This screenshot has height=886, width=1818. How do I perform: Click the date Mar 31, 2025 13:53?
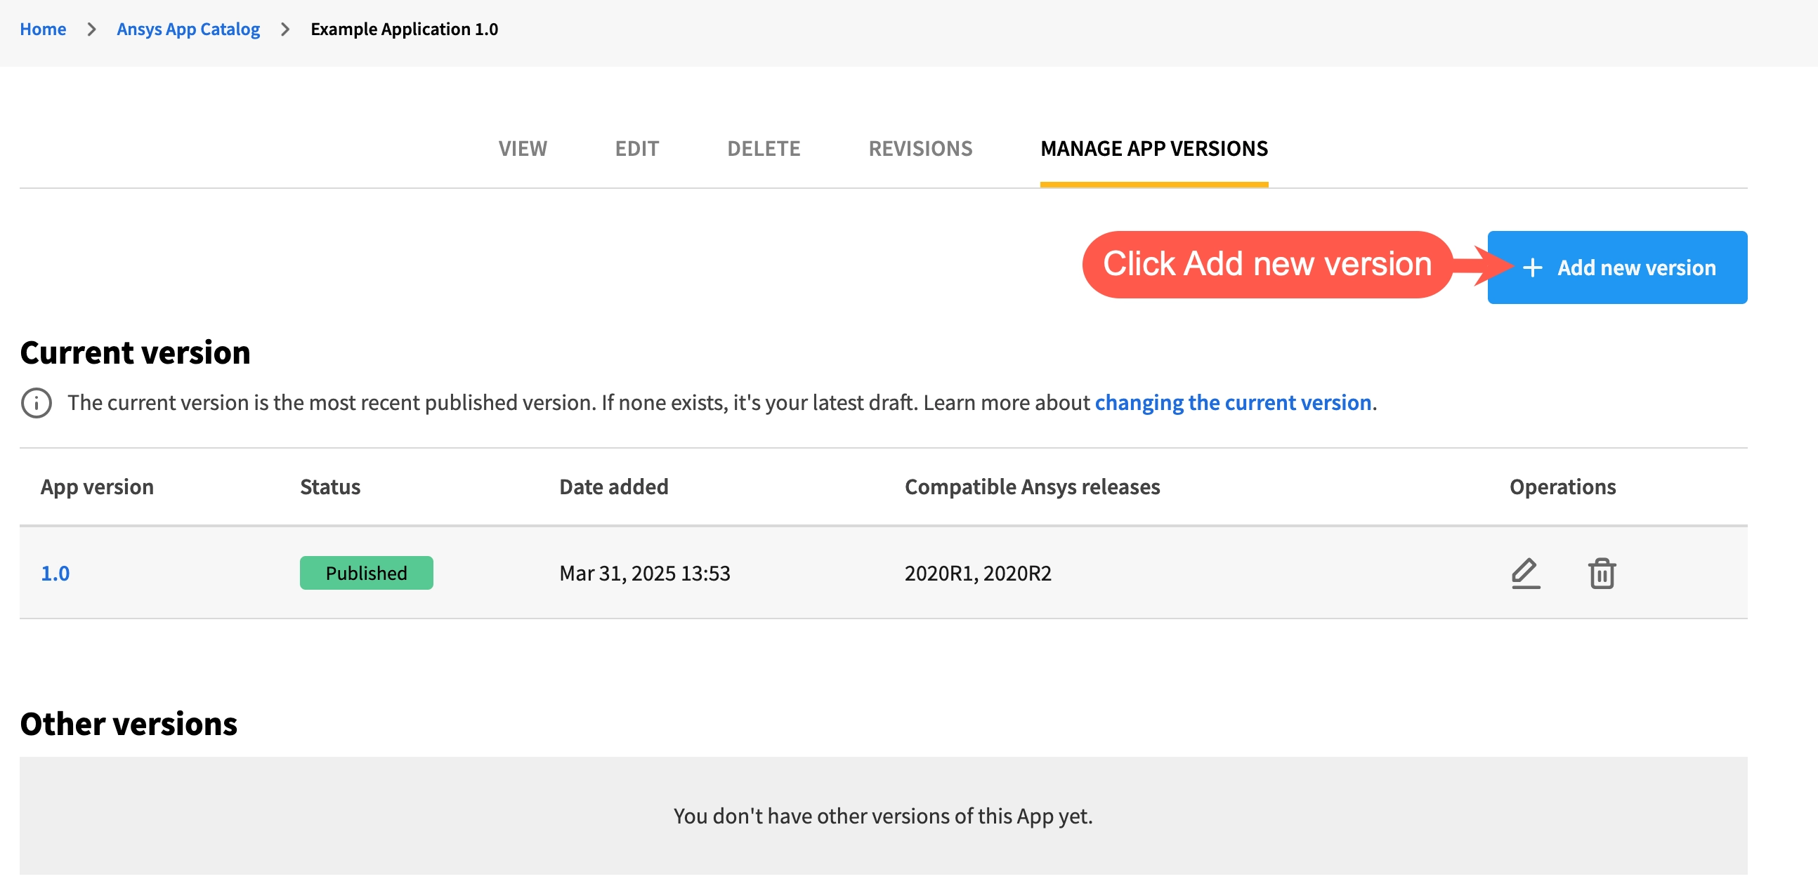644,573
